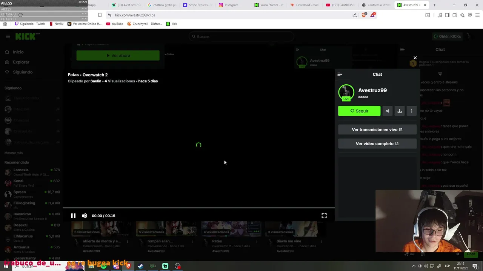Open the Brave Shields lion icon

pos(364,15)
